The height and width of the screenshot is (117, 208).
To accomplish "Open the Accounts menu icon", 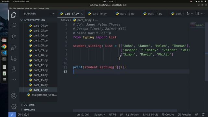I will point(14,96).
